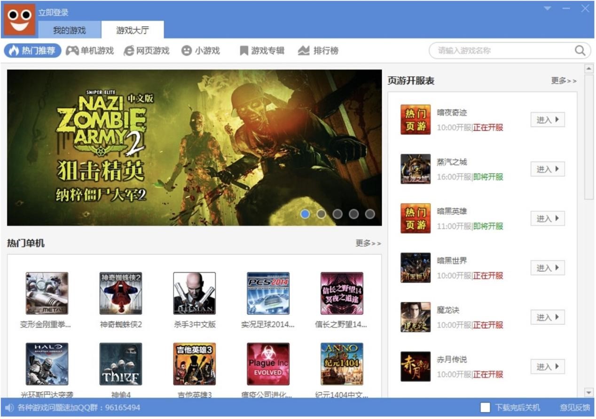Viewport: 596px width, 419px height.
Task: Click the 杀手3中文版 caption text
Action: coord(195,324)
